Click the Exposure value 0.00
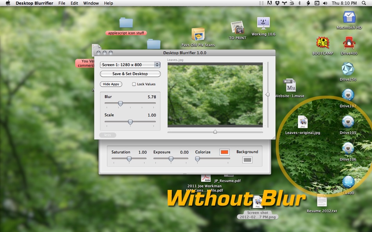 (x=184, y=152)
